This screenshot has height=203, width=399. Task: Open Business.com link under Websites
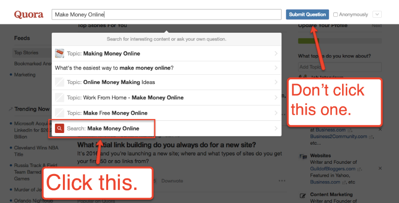point(325,182)
